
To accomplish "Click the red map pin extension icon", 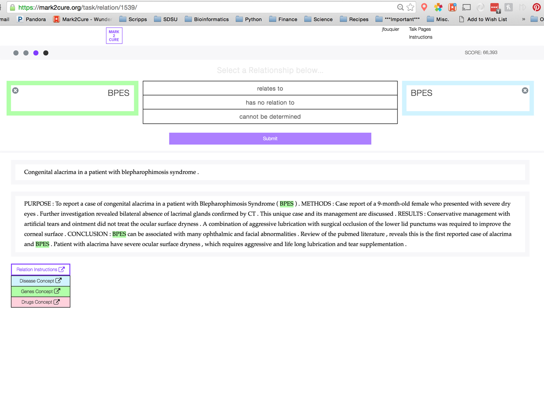I will pos(424,7).
